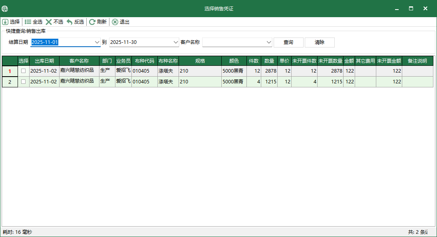Click the 不选 X icon to deselect all
The image size is (437, 237).
point(50,22)
